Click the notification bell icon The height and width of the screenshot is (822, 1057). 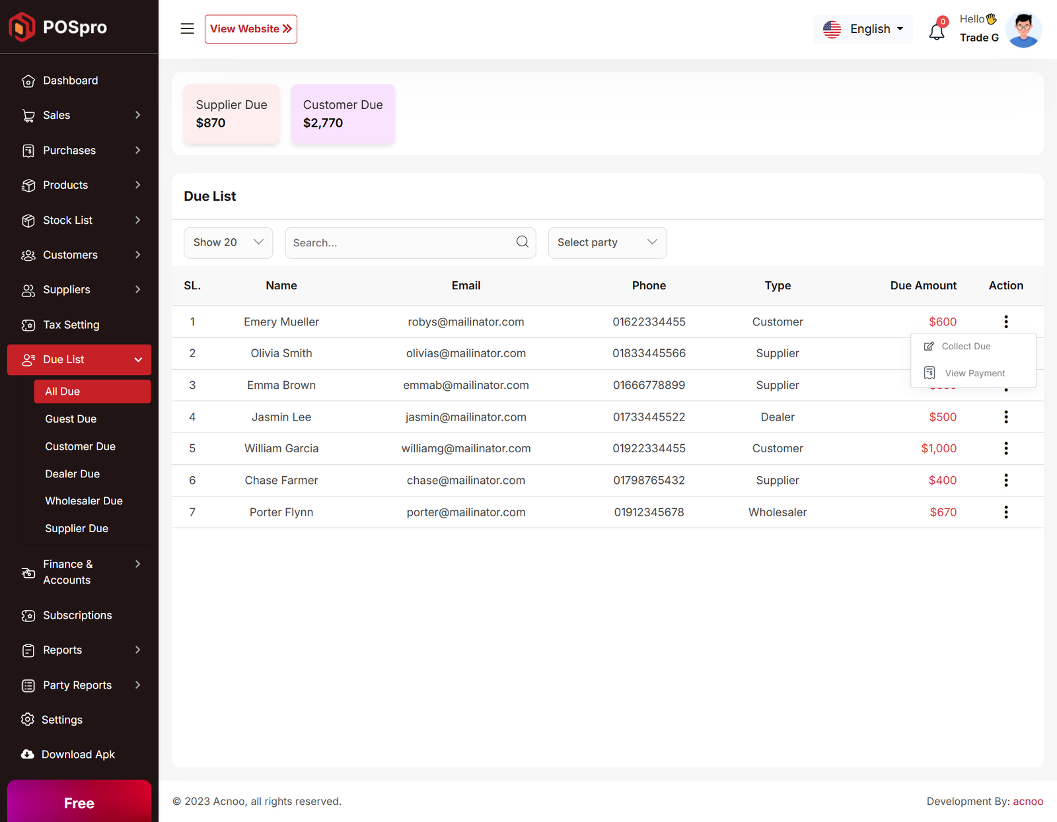(x=936, y=31)
